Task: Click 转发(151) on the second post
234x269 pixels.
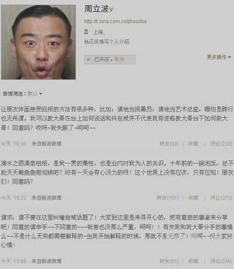Action: 167,198
